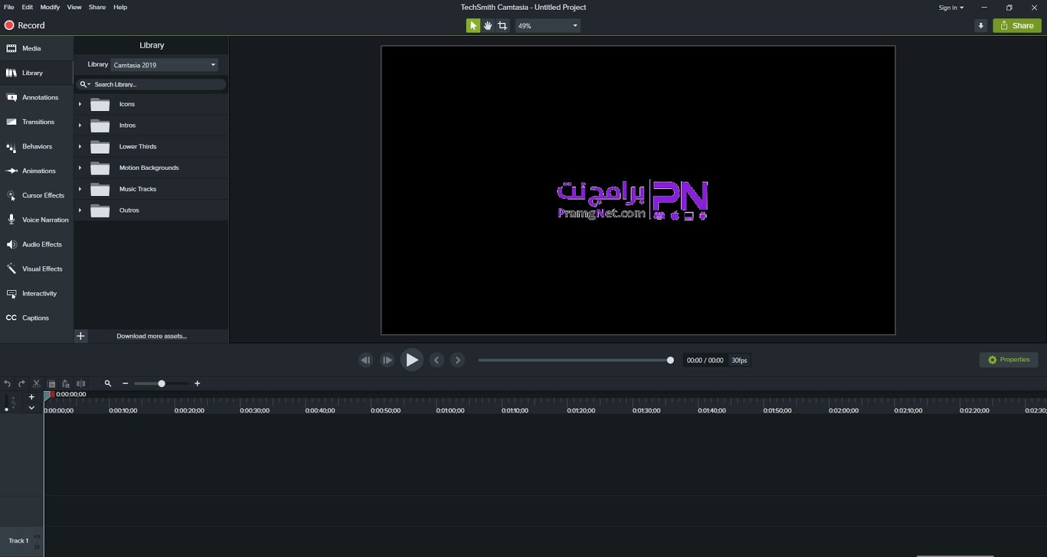Screen dimensions: 1047x557
Task: Open the Properties panel
Action: click(1008, 360)
